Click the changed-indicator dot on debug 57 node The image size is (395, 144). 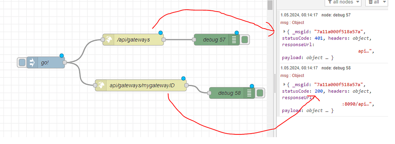(x=236, y=33)
